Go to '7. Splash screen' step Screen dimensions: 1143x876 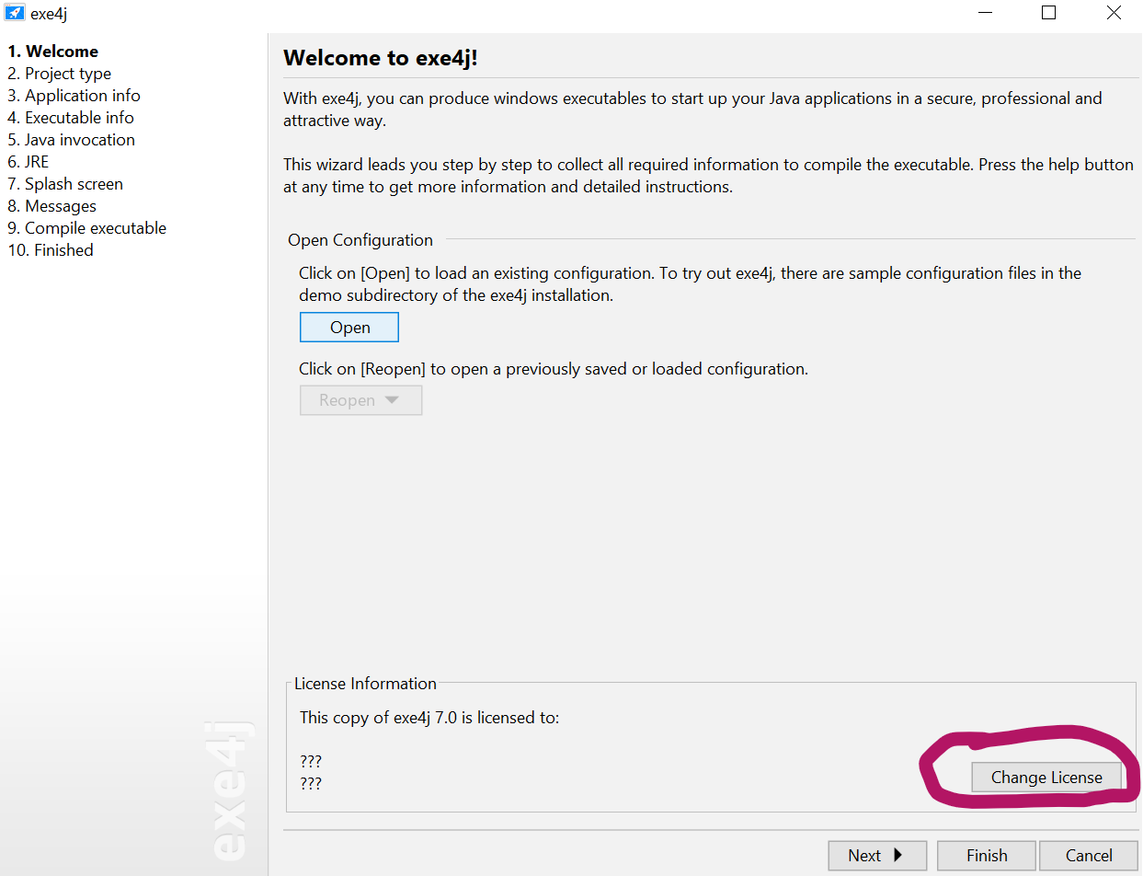coord(65,184)
